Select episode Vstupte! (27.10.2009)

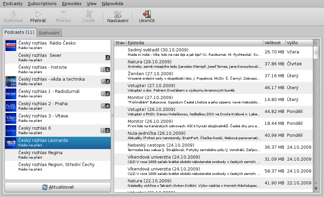click(213, 88)
